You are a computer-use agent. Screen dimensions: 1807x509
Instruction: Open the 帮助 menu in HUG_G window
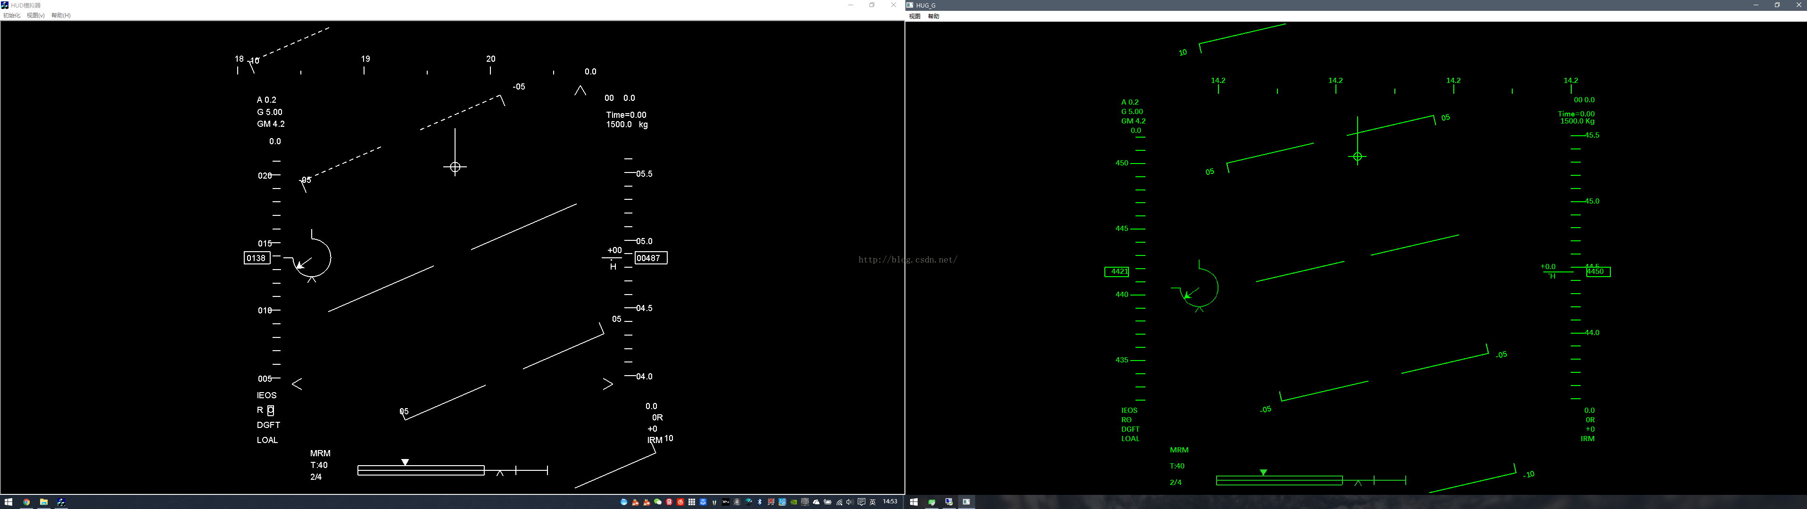[934, 16]
